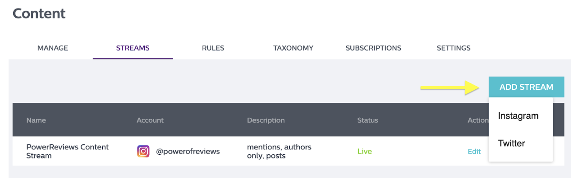Choose Instagram from the Add Stream menu
This screenshot has width=578, height=185.
point(518,116)
